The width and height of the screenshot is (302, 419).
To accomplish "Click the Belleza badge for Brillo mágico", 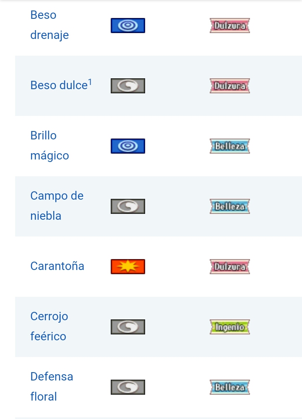I will point(230,146).
